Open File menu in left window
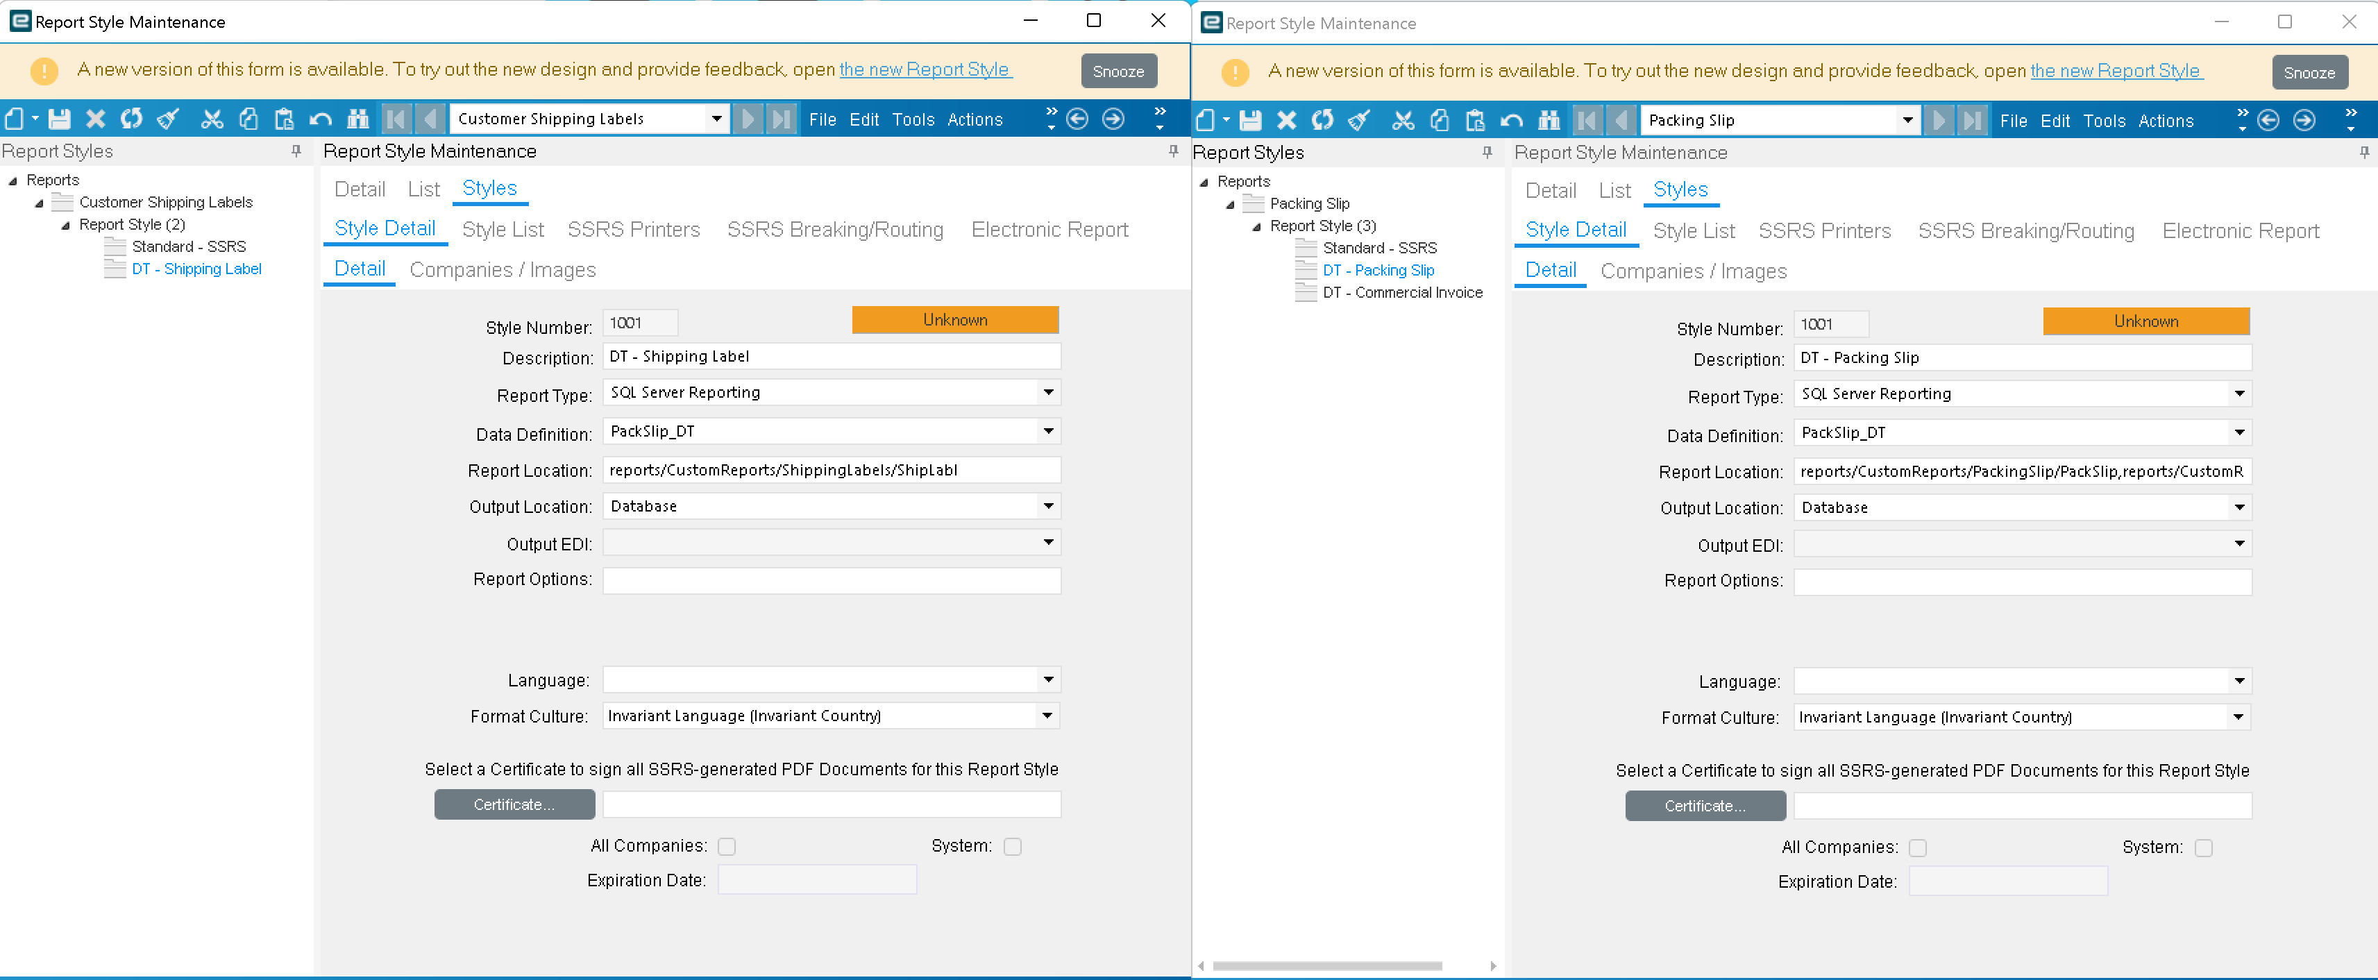2378x980 pixels. [822, 119]
